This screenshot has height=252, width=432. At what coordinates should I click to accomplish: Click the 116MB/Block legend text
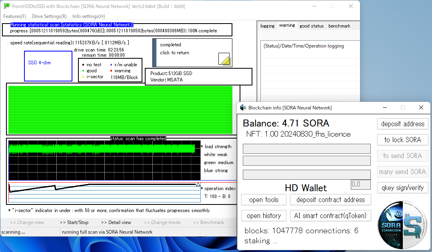click(124, 77)
